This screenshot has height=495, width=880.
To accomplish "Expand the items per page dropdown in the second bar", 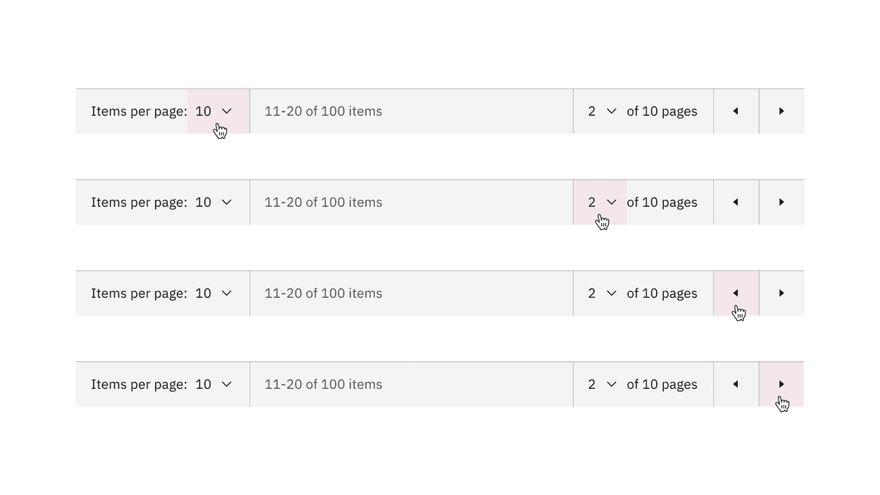I will click(215, 202).
